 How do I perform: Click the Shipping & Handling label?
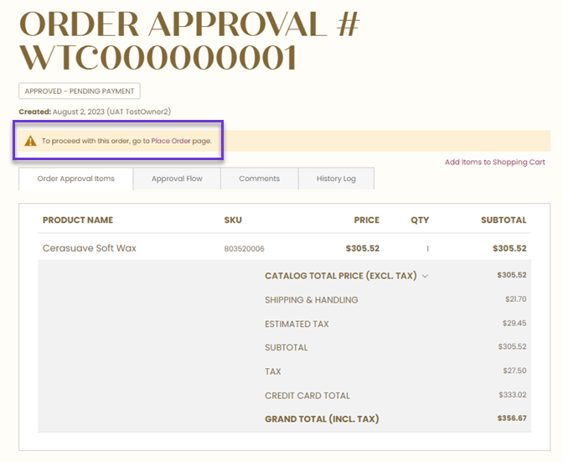tap(312, 300)
